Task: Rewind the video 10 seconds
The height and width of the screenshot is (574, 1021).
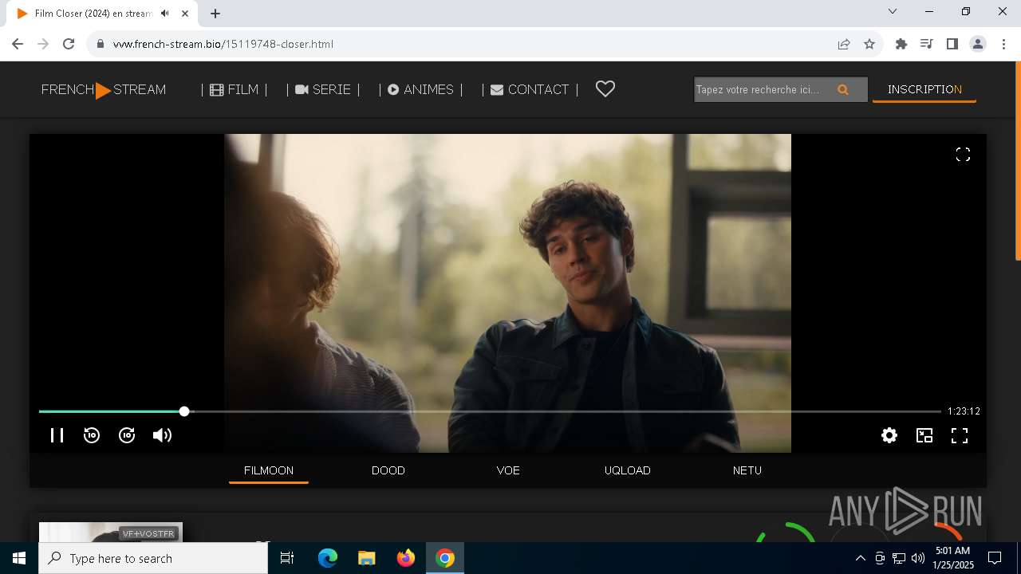Action: 92,435
